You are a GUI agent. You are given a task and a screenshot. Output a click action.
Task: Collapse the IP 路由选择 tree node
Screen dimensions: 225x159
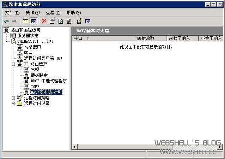pos(13,64)
